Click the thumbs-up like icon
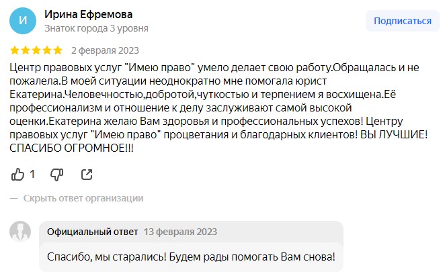Image resolution: width=447 pixels, height=278 pixels. coord(18,174)
